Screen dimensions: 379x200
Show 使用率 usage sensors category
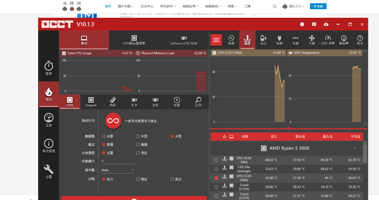point(344,40)
